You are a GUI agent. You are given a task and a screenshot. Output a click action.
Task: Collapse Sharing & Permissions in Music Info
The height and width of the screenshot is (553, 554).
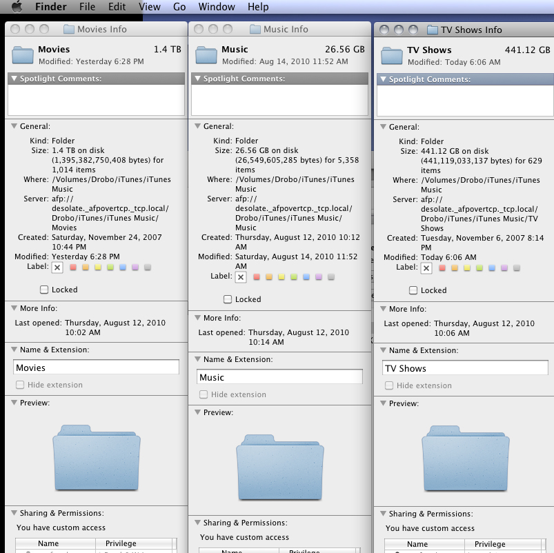(x=198, y=522)
